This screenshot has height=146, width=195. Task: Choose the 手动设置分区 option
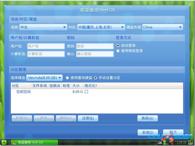coord(95,78)
